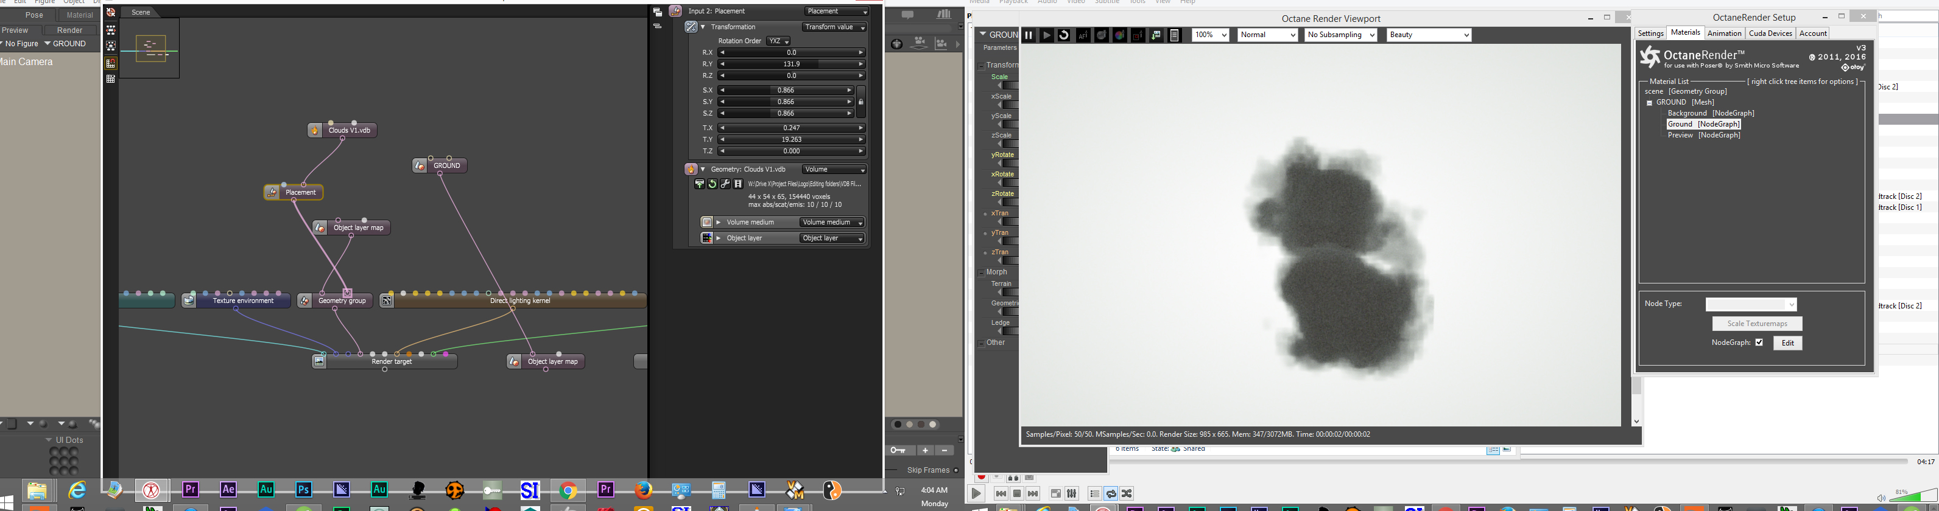Select the Background [NodeGraph] tree item

1710,114
